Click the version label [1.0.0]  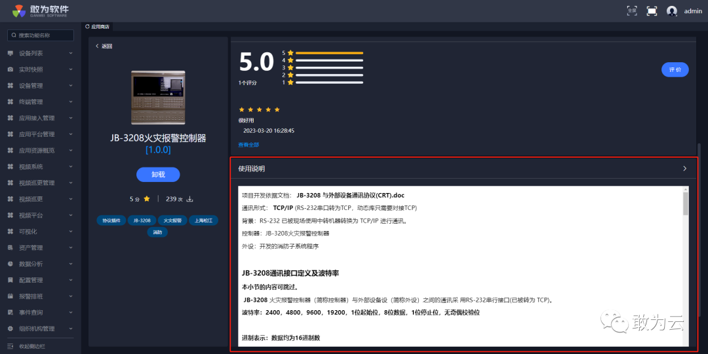tap(158, 150)
